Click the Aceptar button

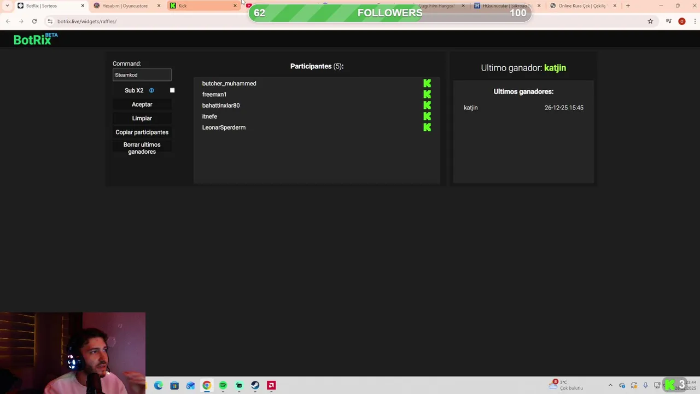click(x=142, y=105)
